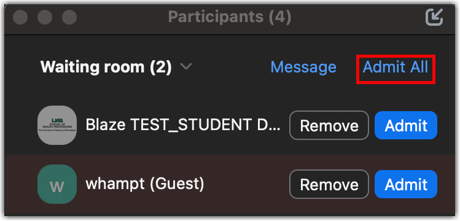Admit Blaze TEST_STUDENT
Image resolution: width=460 pixels, height=221 pixels.
coord(406,125)
